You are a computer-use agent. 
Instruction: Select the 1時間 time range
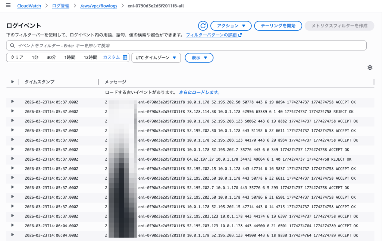point(70,58)
